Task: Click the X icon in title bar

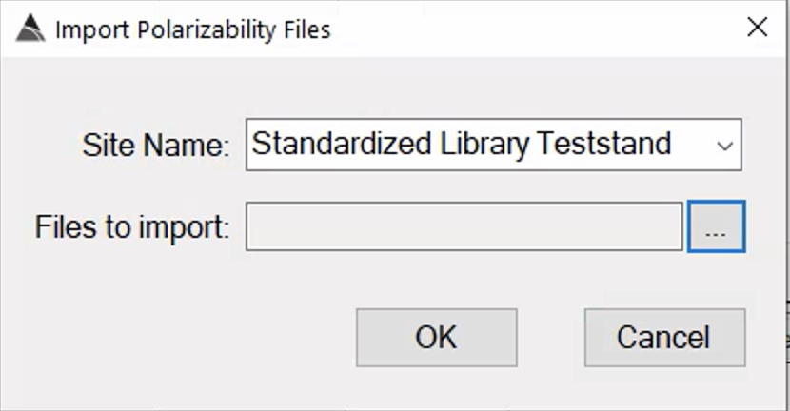Action: (758, 28)
